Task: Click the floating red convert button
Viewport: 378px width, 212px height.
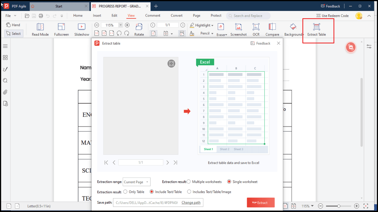Action: [351, 47]
